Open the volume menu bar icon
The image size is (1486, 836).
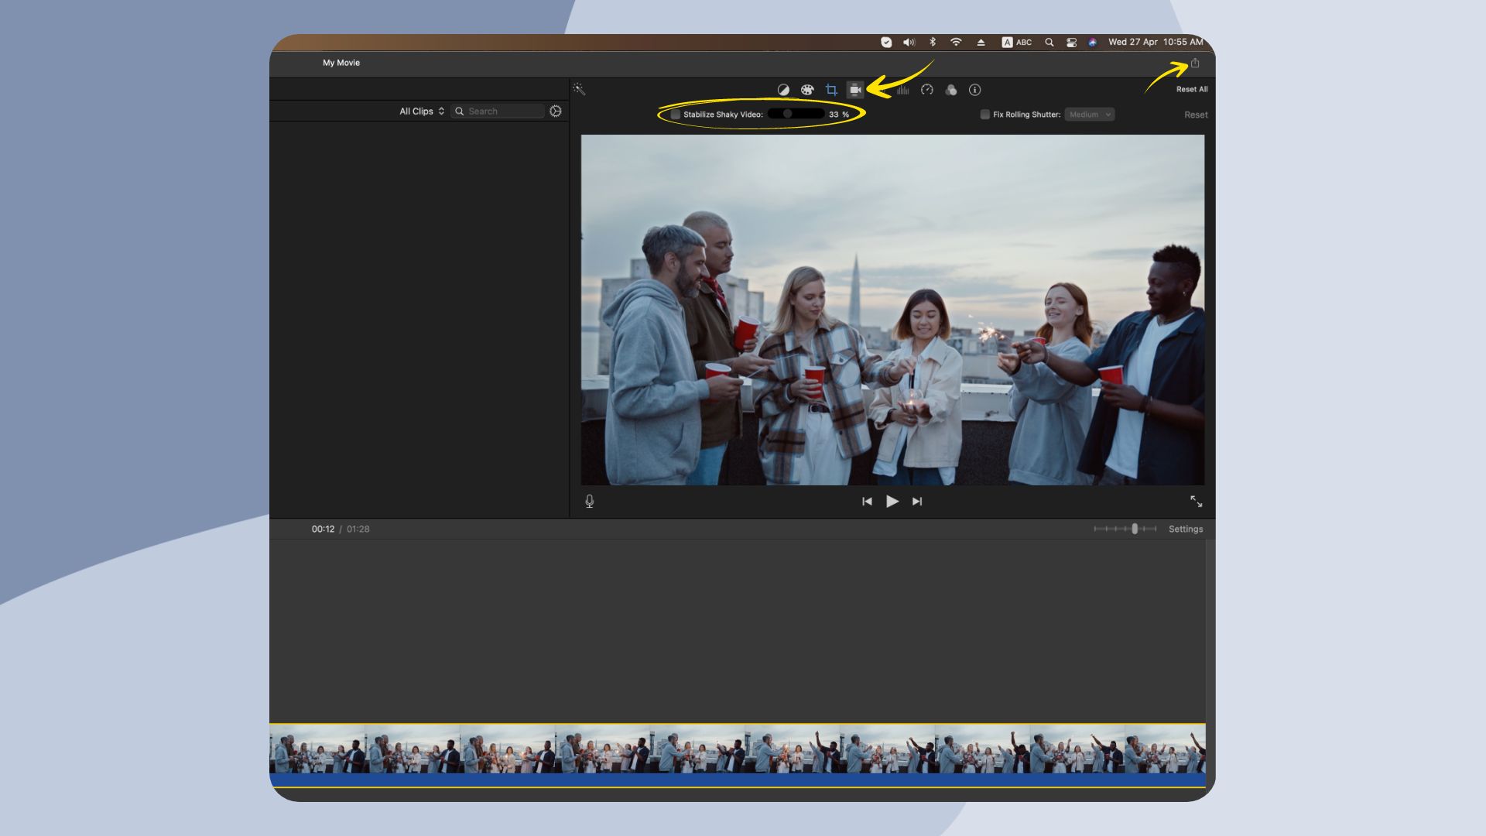pyautogui.click(x=909, y=43)
